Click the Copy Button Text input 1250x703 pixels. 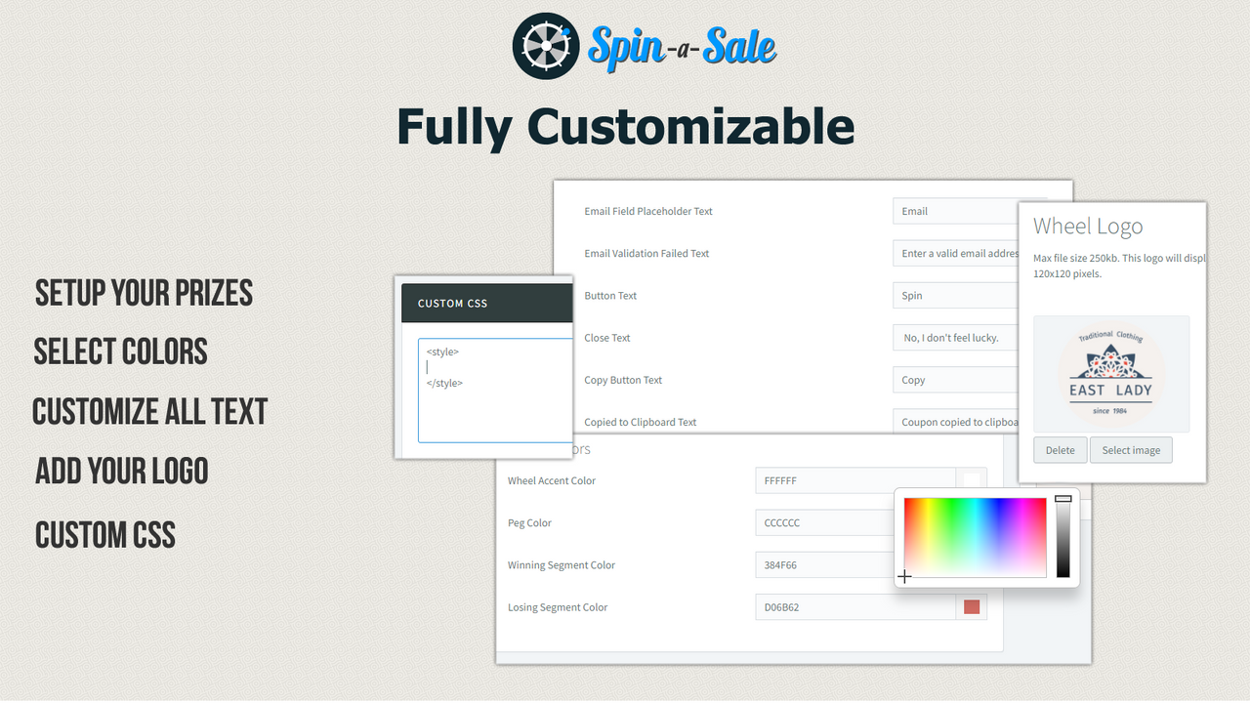pos(952,379)
